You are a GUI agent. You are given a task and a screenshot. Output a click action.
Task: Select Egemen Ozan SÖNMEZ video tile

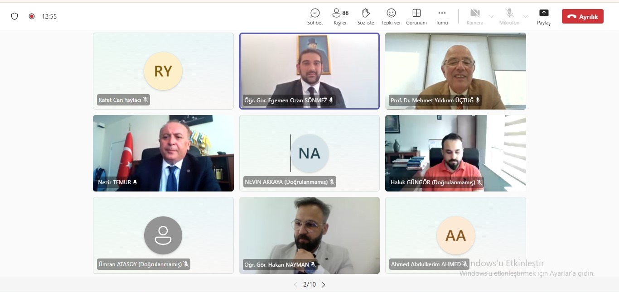[309, 71]
